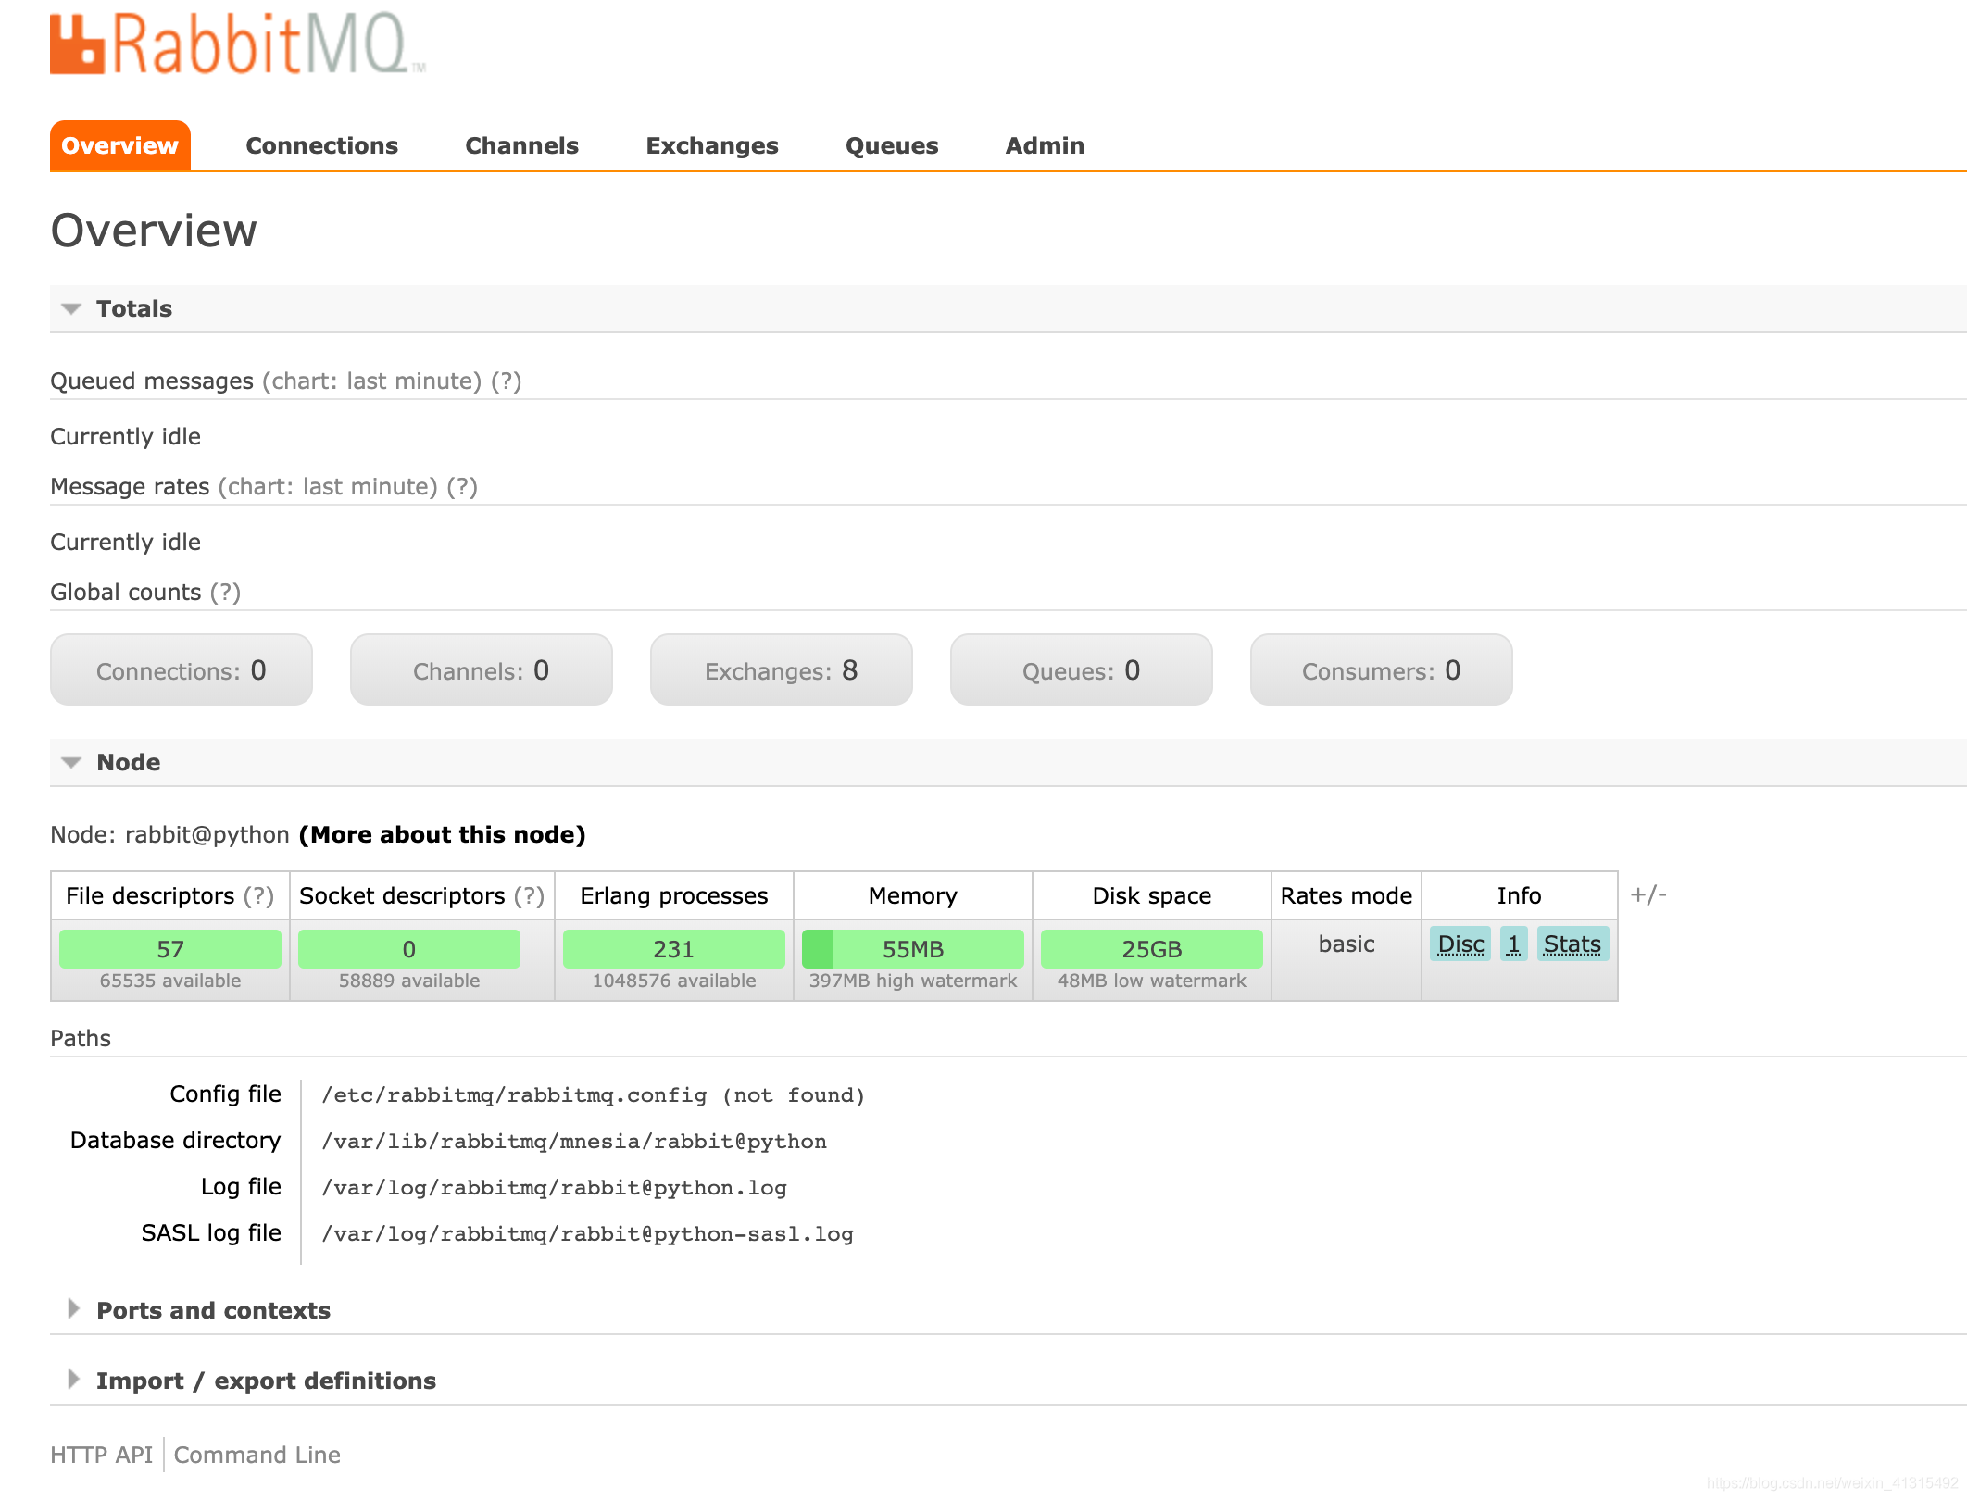
Task: Click More about this node link
Action: click(442, 835)
